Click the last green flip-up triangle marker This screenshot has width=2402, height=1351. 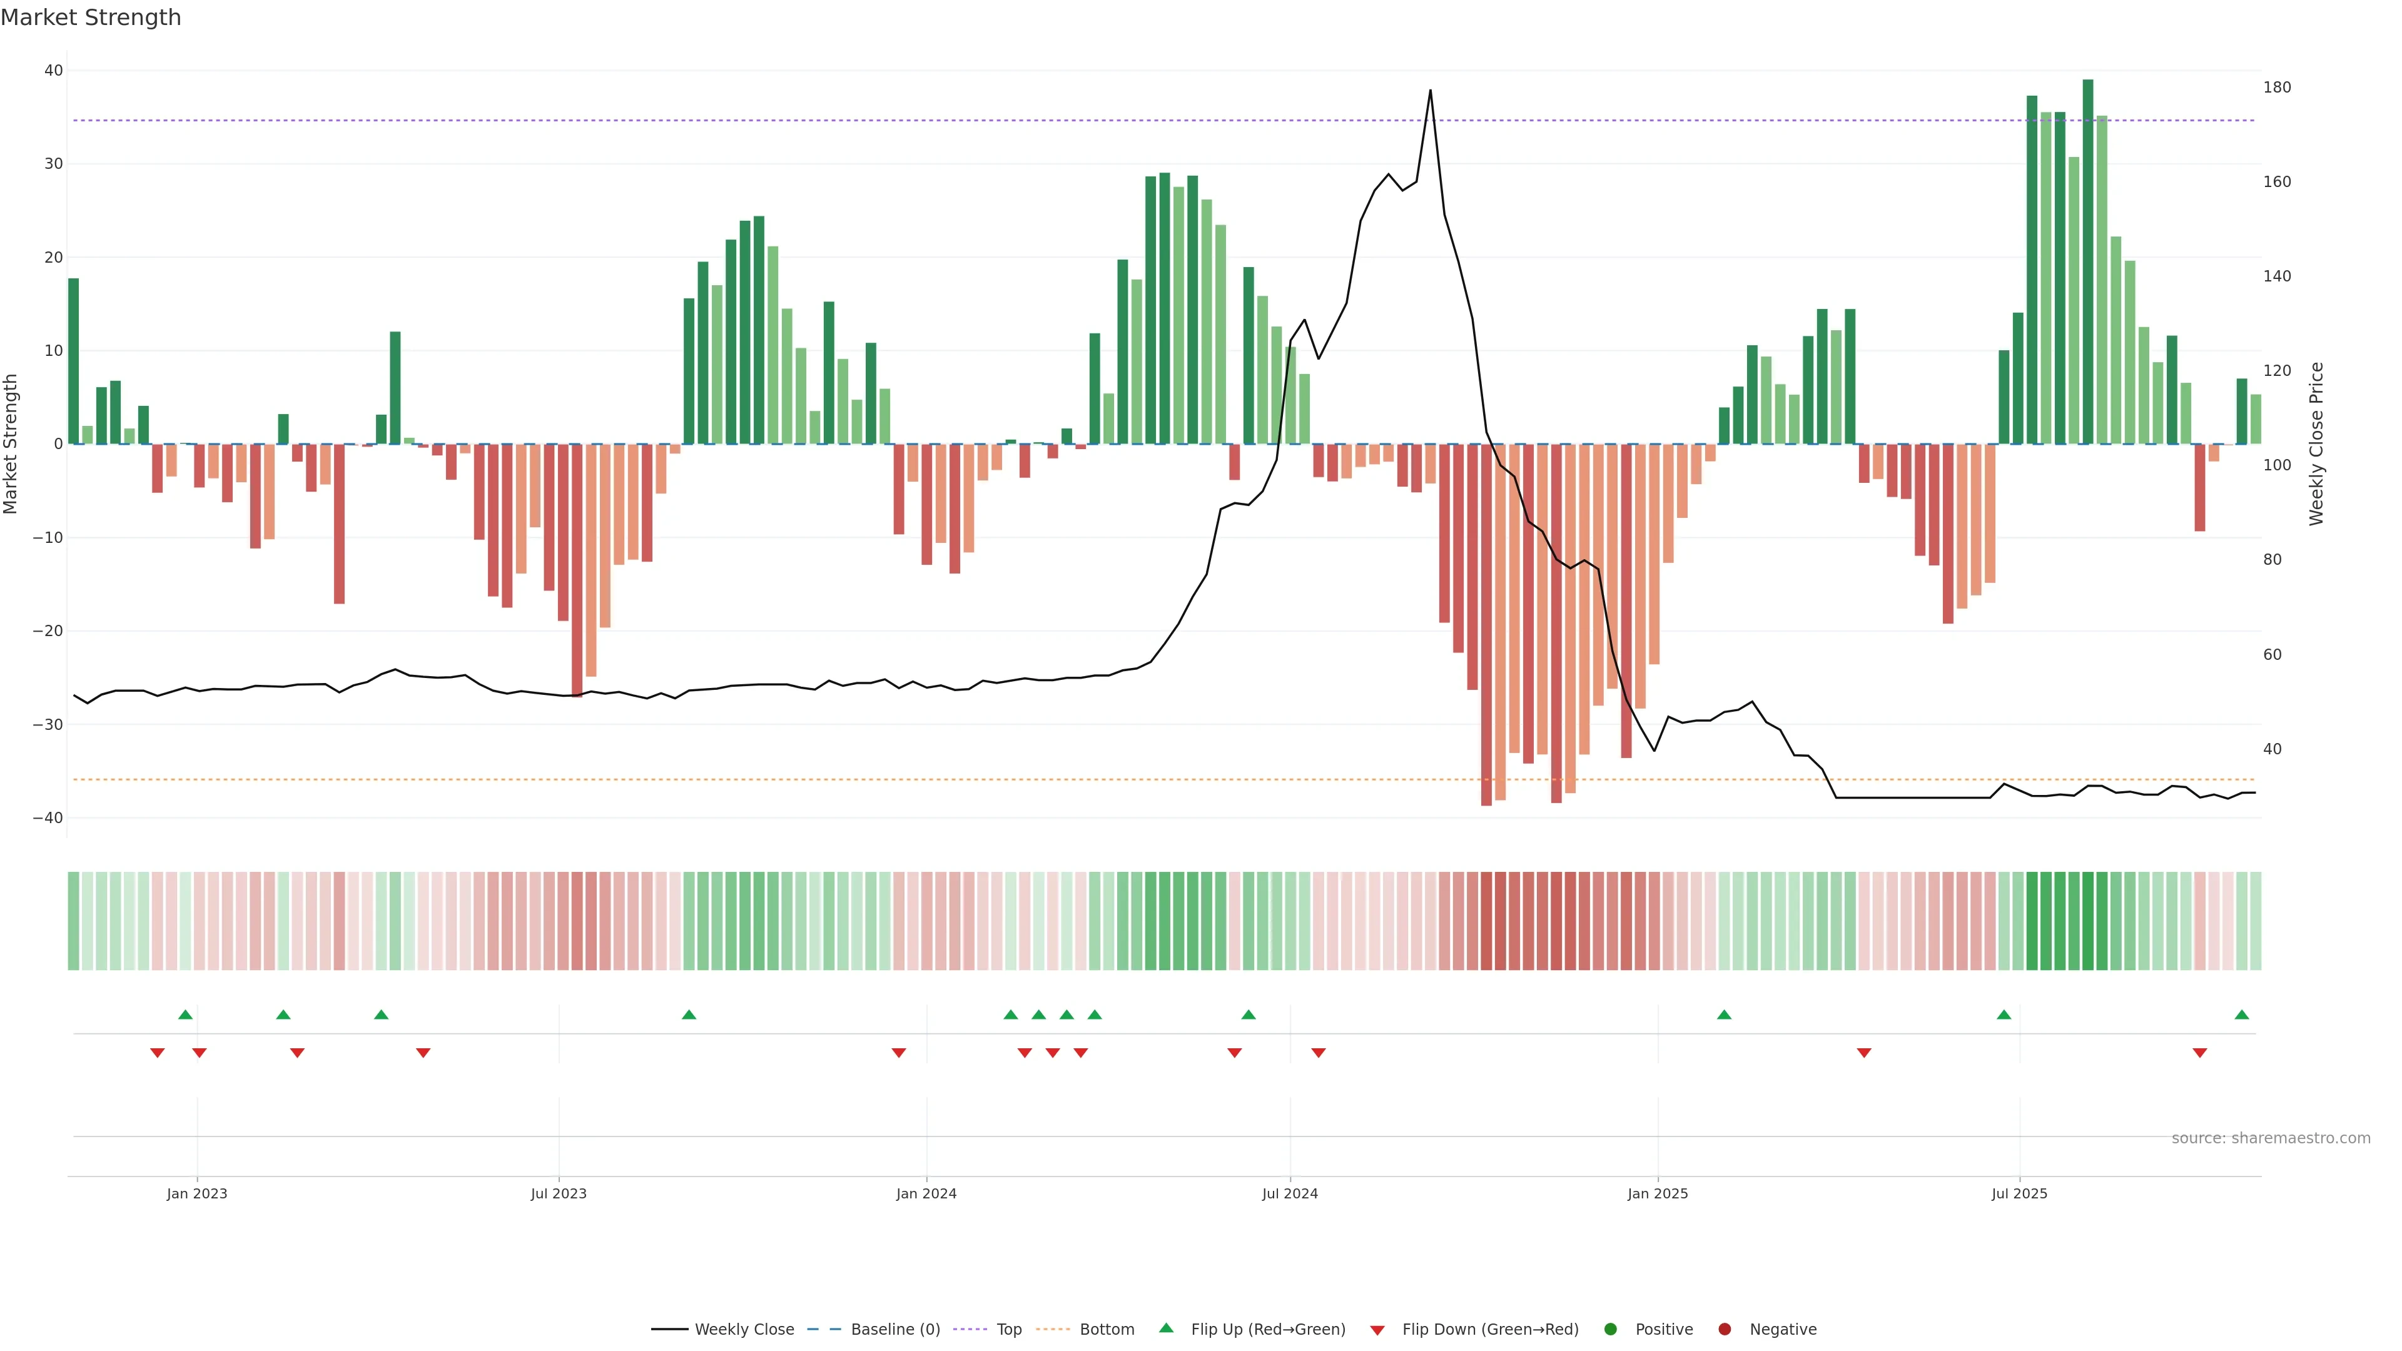2242,1015
